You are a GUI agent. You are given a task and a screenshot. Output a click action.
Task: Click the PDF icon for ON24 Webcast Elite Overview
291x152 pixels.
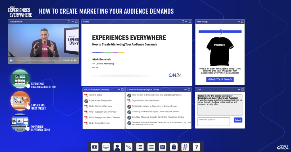[86, 112]
